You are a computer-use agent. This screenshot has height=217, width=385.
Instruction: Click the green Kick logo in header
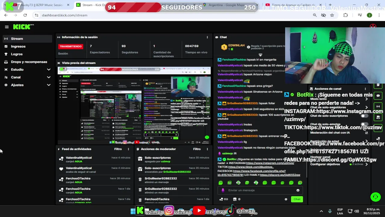pos(23,27)
